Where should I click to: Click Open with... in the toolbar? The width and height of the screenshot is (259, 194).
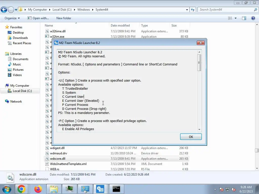click(x=38, y=18)
